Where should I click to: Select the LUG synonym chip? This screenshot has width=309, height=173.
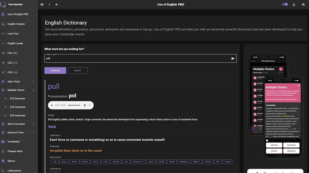pyautogui.click(x=126, y=162)
